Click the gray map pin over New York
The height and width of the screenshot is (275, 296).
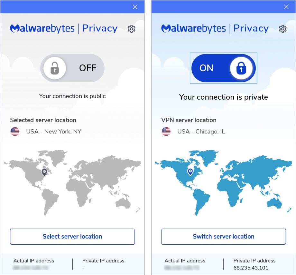(x=44, y=172)
